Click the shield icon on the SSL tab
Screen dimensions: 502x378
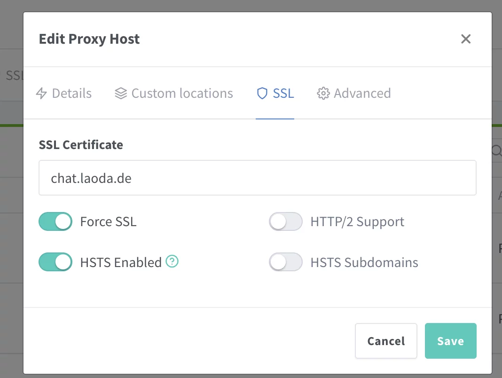pos(262,94)
